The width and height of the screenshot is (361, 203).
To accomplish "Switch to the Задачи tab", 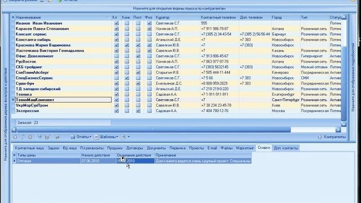I will (x=54, y=148).
